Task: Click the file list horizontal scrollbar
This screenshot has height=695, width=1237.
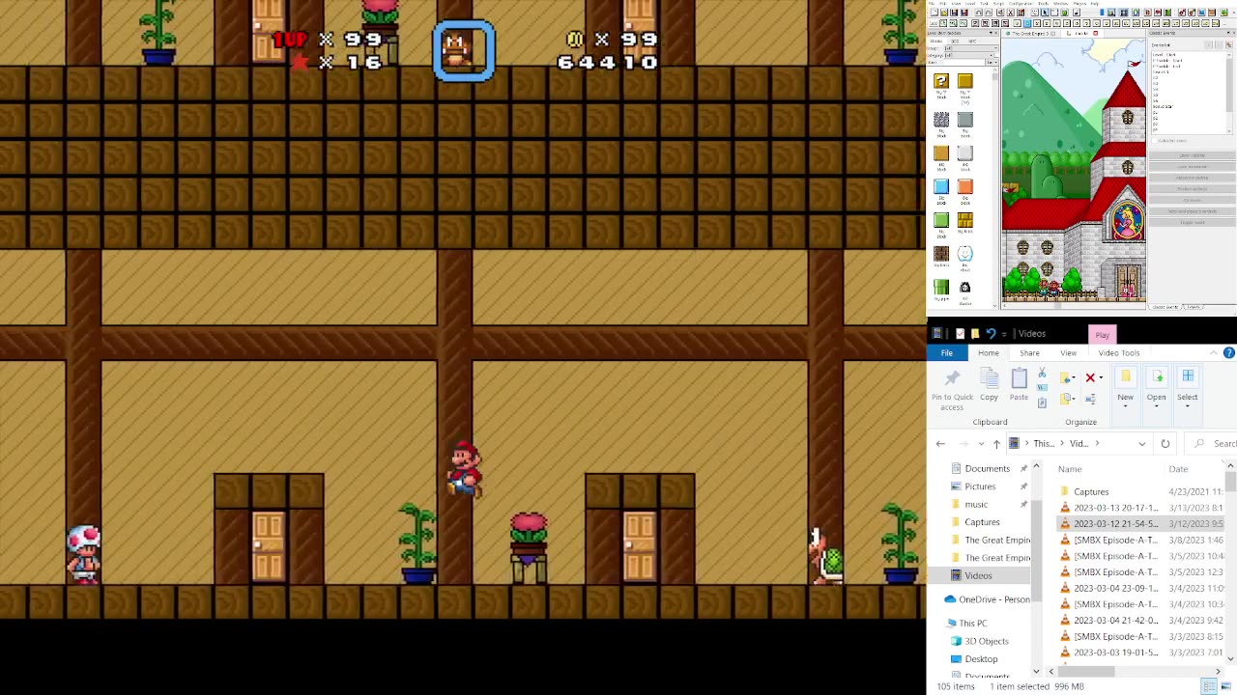Action: click(1086, 671)
